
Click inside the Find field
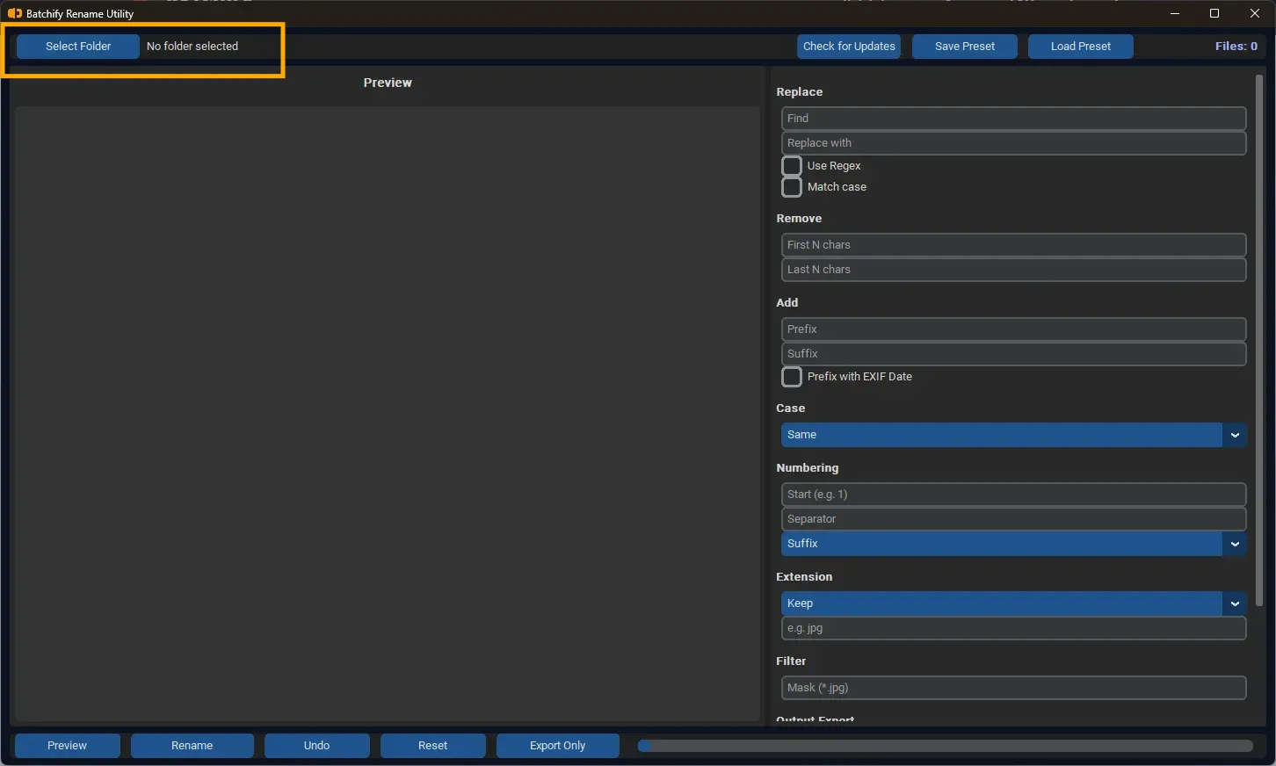1013,118
